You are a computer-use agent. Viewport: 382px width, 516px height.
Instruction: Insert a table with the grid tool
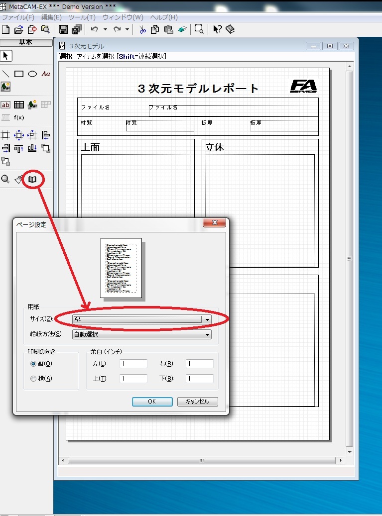[x=19, y=104]
